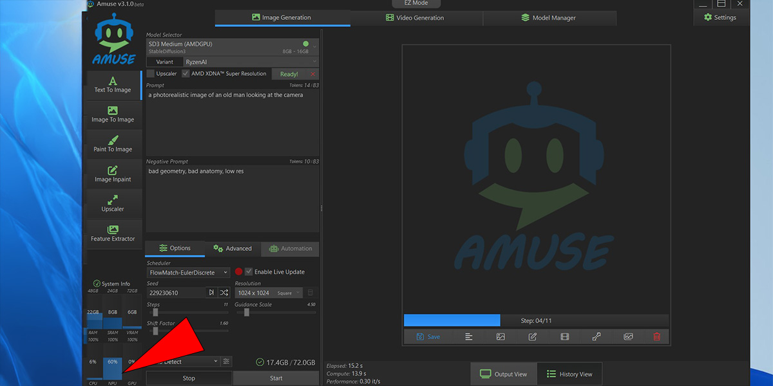Switch to Output View
This screenshot has height=386, width=773.
[x=504, y=374]
